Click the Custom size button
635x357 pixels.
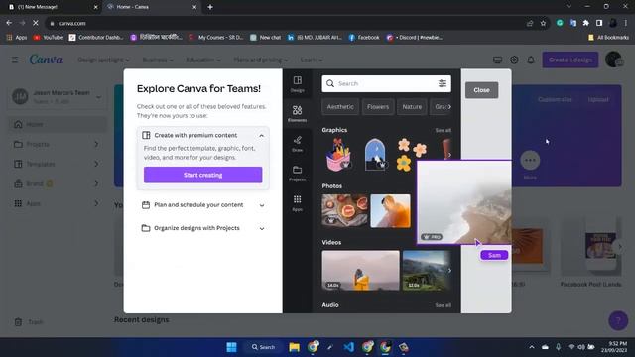pyautogui.click(x=555, y=99)
